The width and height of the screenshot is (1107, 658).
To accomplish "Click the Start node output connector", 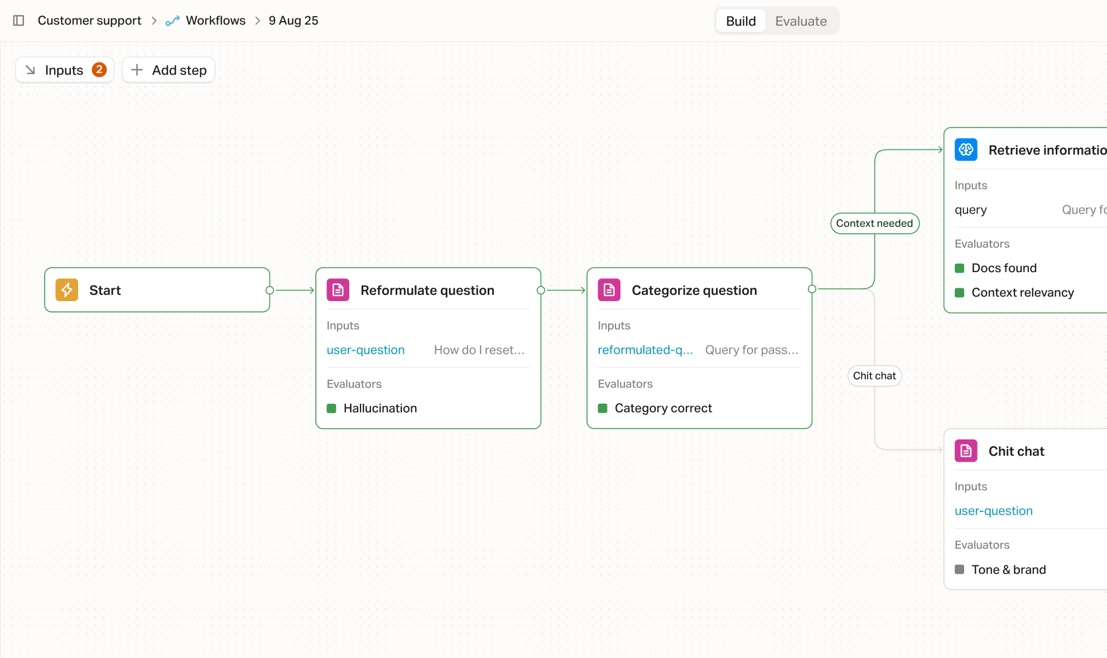I will (269, 290).
